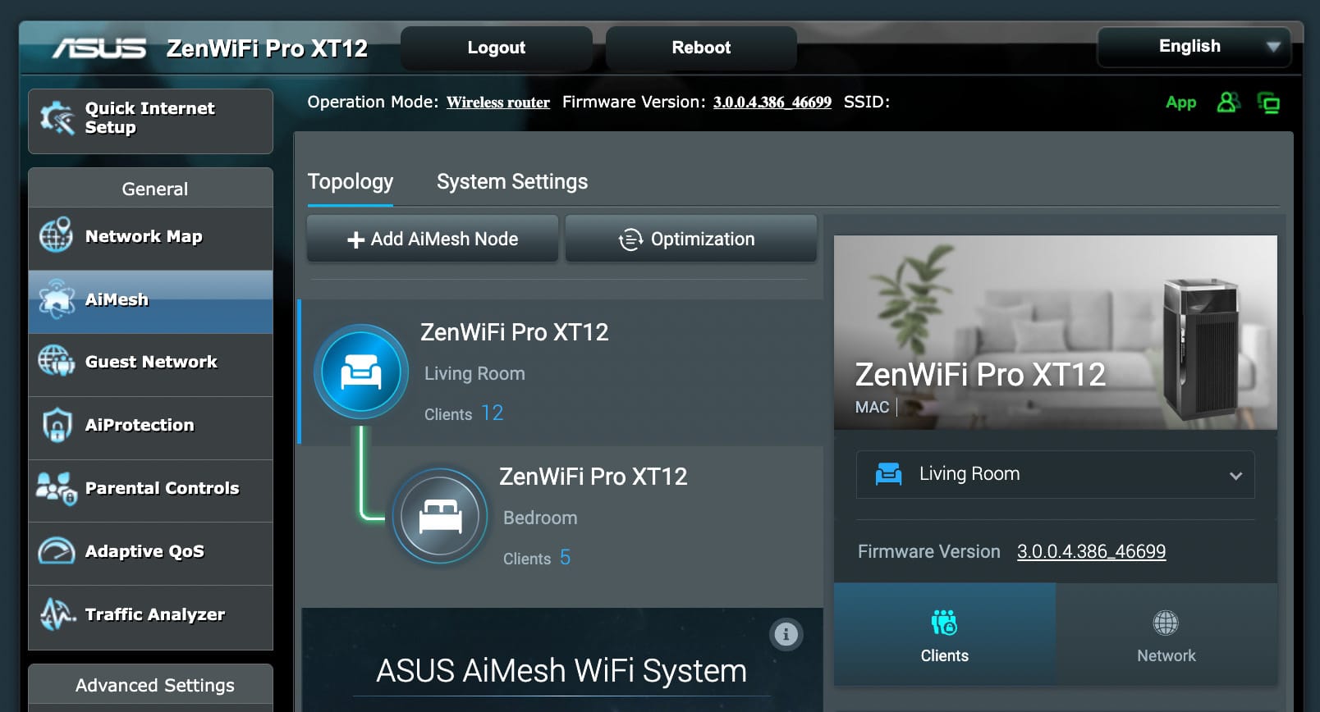Open the Wireless router operation mode link
Viewport: 1320px width, 712px height.
[x=497, y=103]
